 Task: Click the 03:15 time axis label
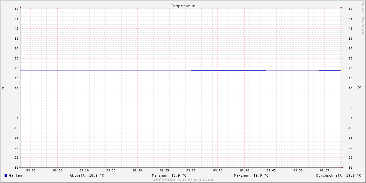pyautogui.click(x=111, y=170)
